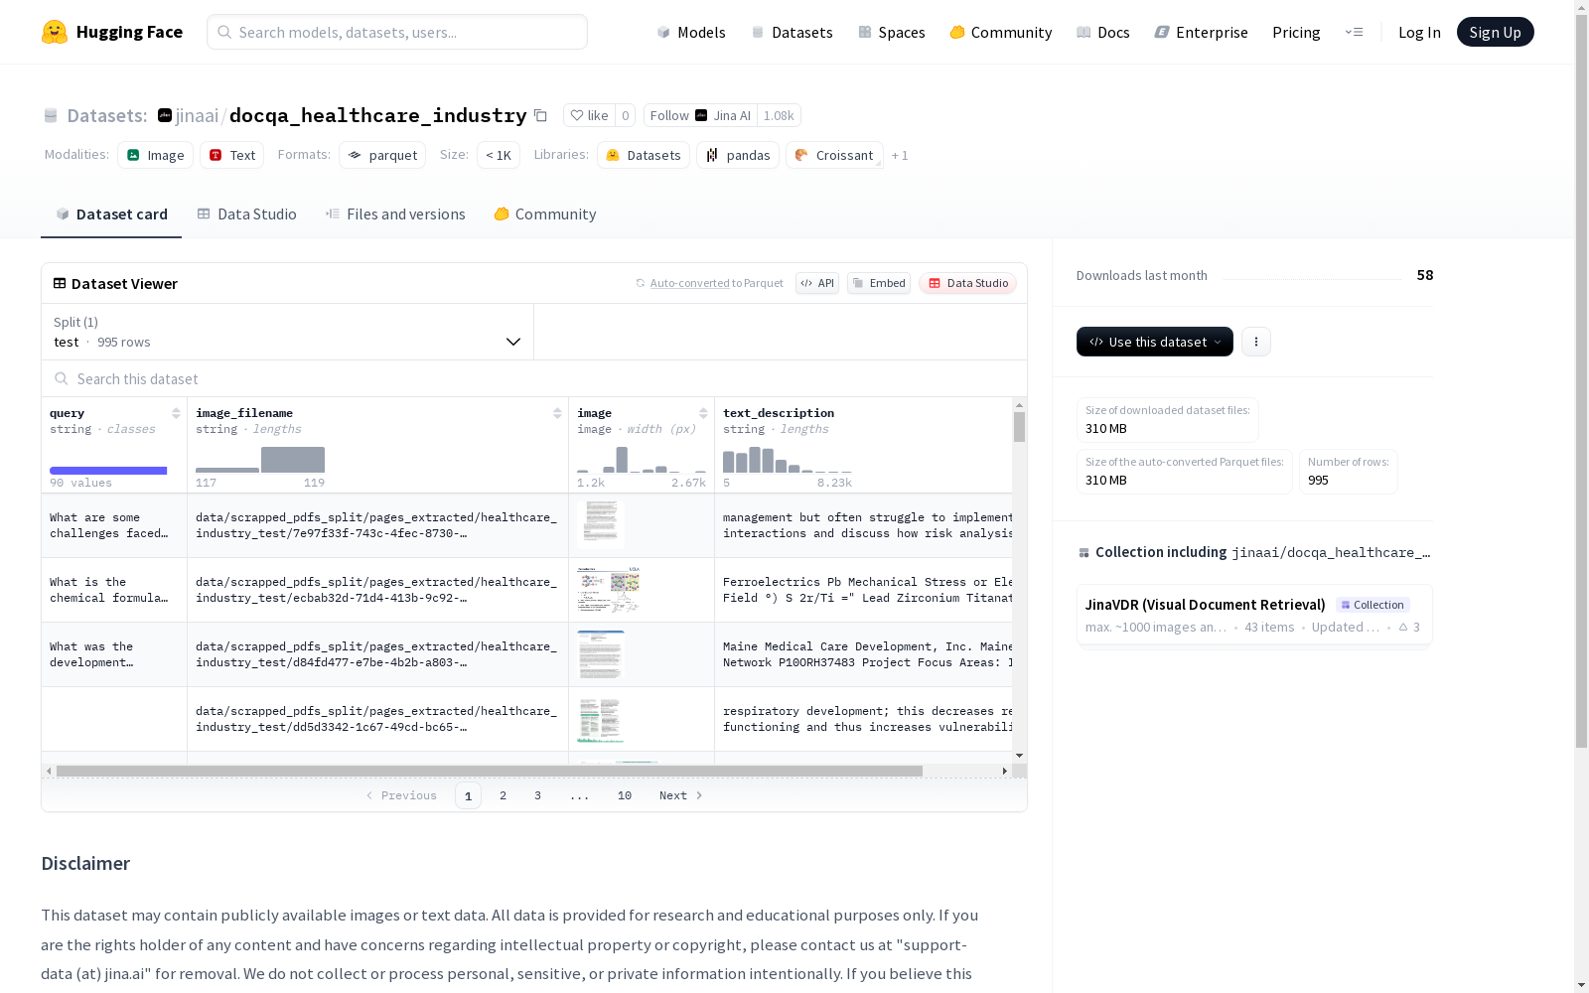Open the Embed dialog
The width and height of the screenshot is (1589, 993).
(x=879, y=283)
